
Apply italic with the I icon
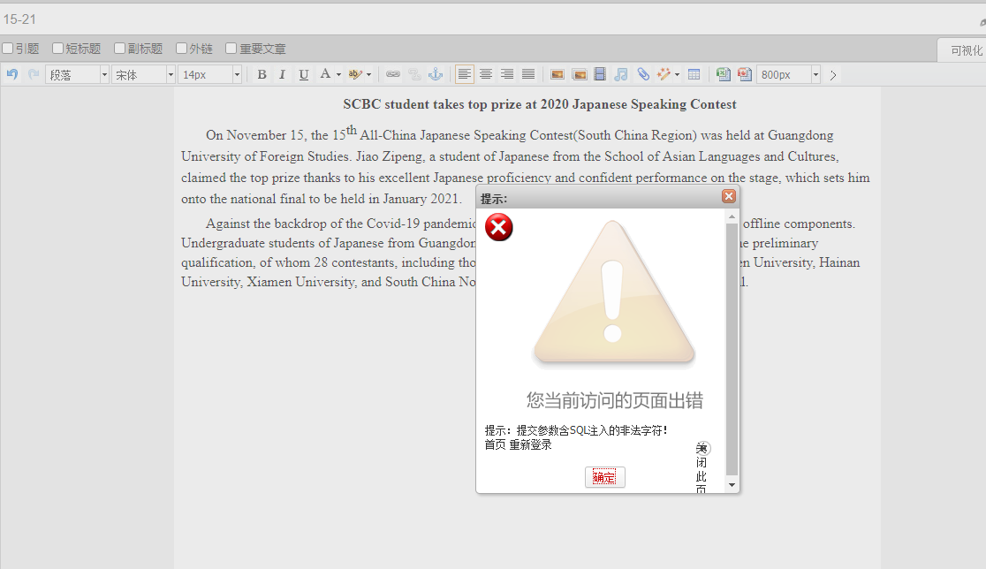pyautogui.click(x=283, y=75)
